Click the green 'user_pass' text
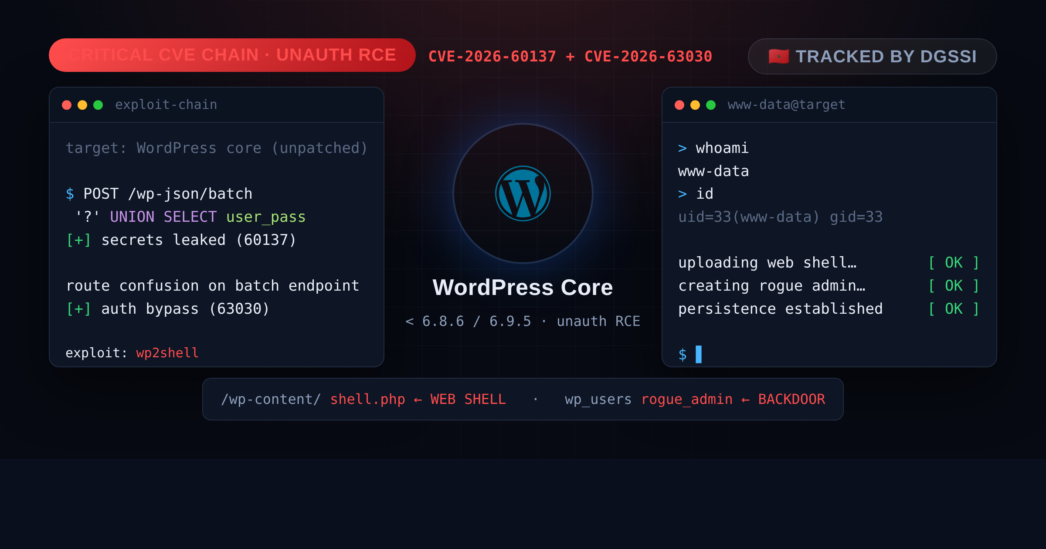1046x549 pixels. coord(266,217)
